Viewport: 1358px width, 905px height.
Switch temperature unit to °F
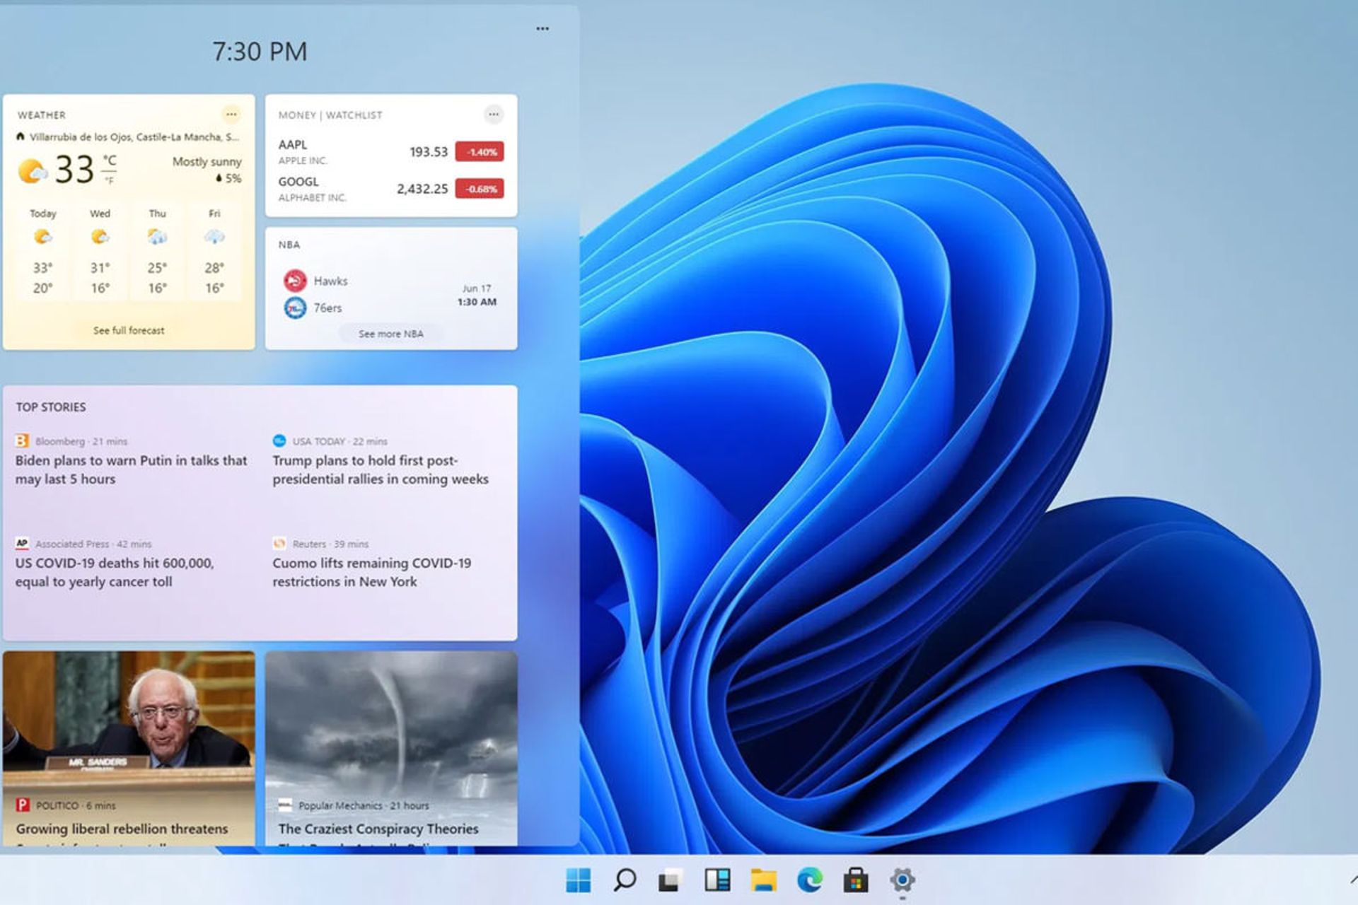pyautogui.click(x=110, y=181)
